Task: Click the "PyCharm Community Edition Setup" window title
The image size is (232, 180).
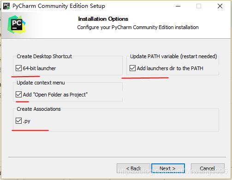Action: pyautogui.click(x=59, y=6)
